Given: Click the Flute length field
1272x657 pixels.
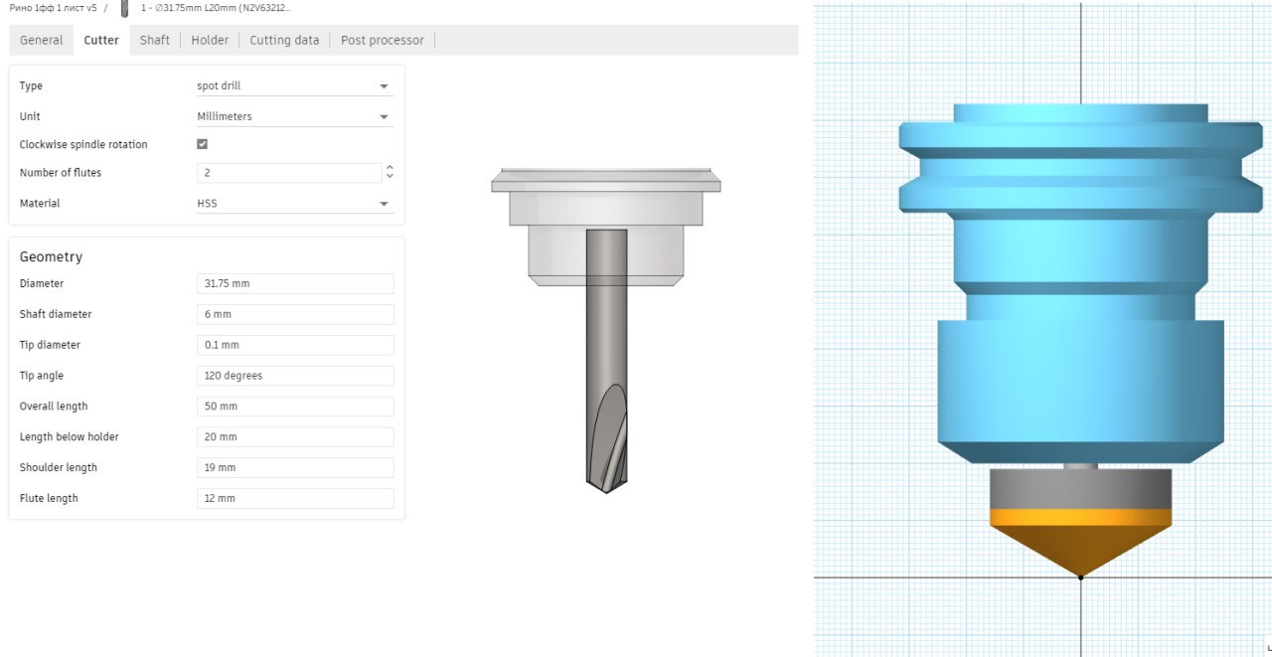Looking at the screenshot, I should click(x=295, y=498).
